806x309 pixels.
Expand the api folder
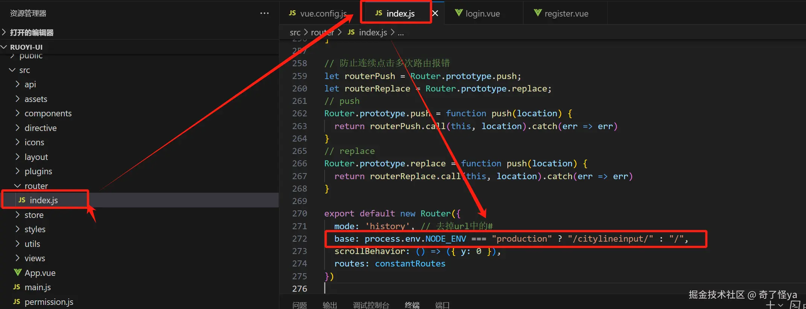[30, 84]
